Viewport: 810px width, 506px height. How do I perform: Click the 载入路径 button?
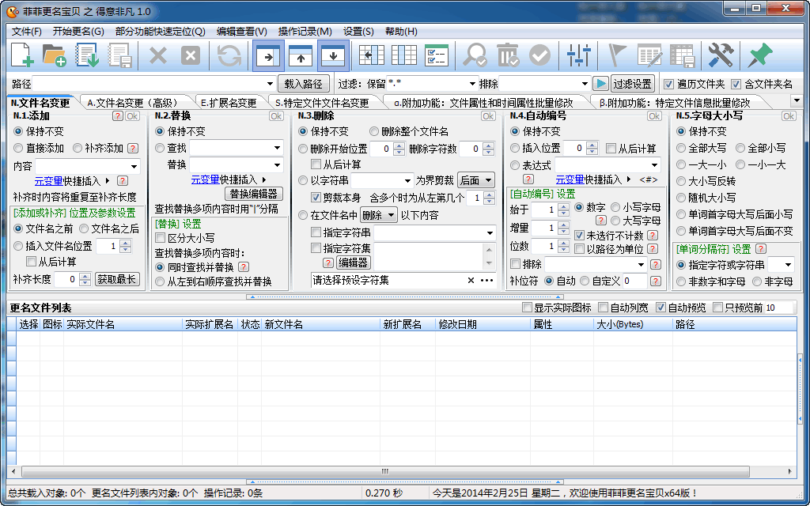click(303, 84)
